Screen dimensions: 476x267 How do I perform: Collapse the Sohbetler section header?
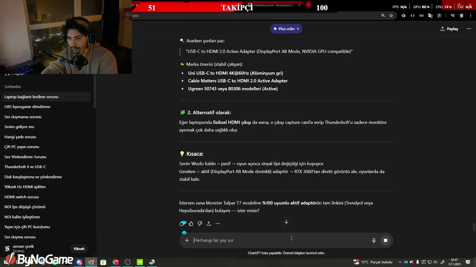coord(13,87)
